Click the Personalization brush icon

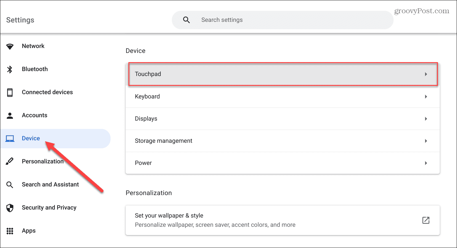click(10, 162)
